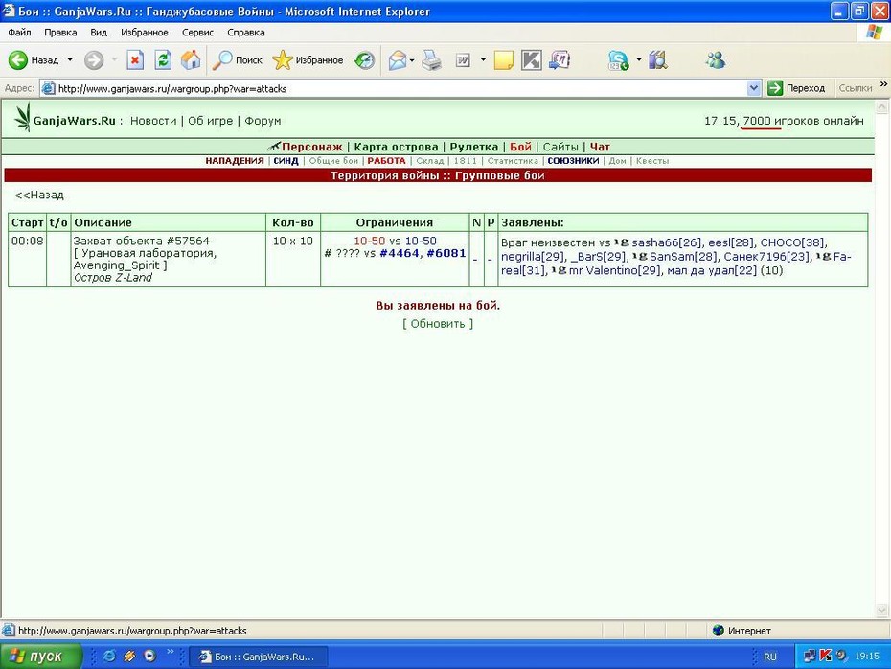Image resolution: width=891 pixels, height=669 pixels.
Task: Open syndicate #4464 link
Action: pyautogui.click(x=399, y=253)
